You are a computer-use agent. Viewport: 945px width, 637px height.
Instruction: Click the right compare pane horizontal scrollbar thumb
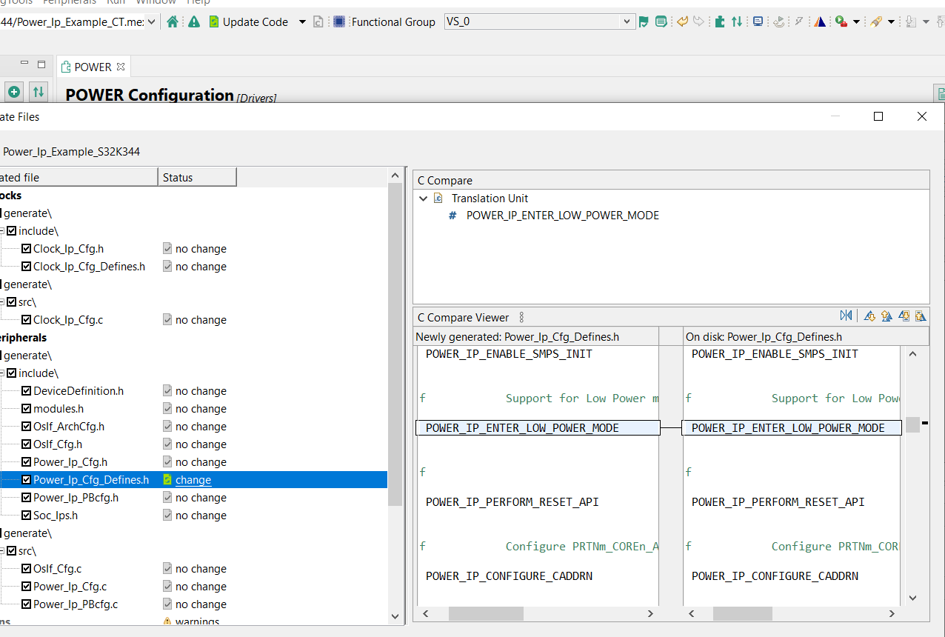[x=742, y=613]
